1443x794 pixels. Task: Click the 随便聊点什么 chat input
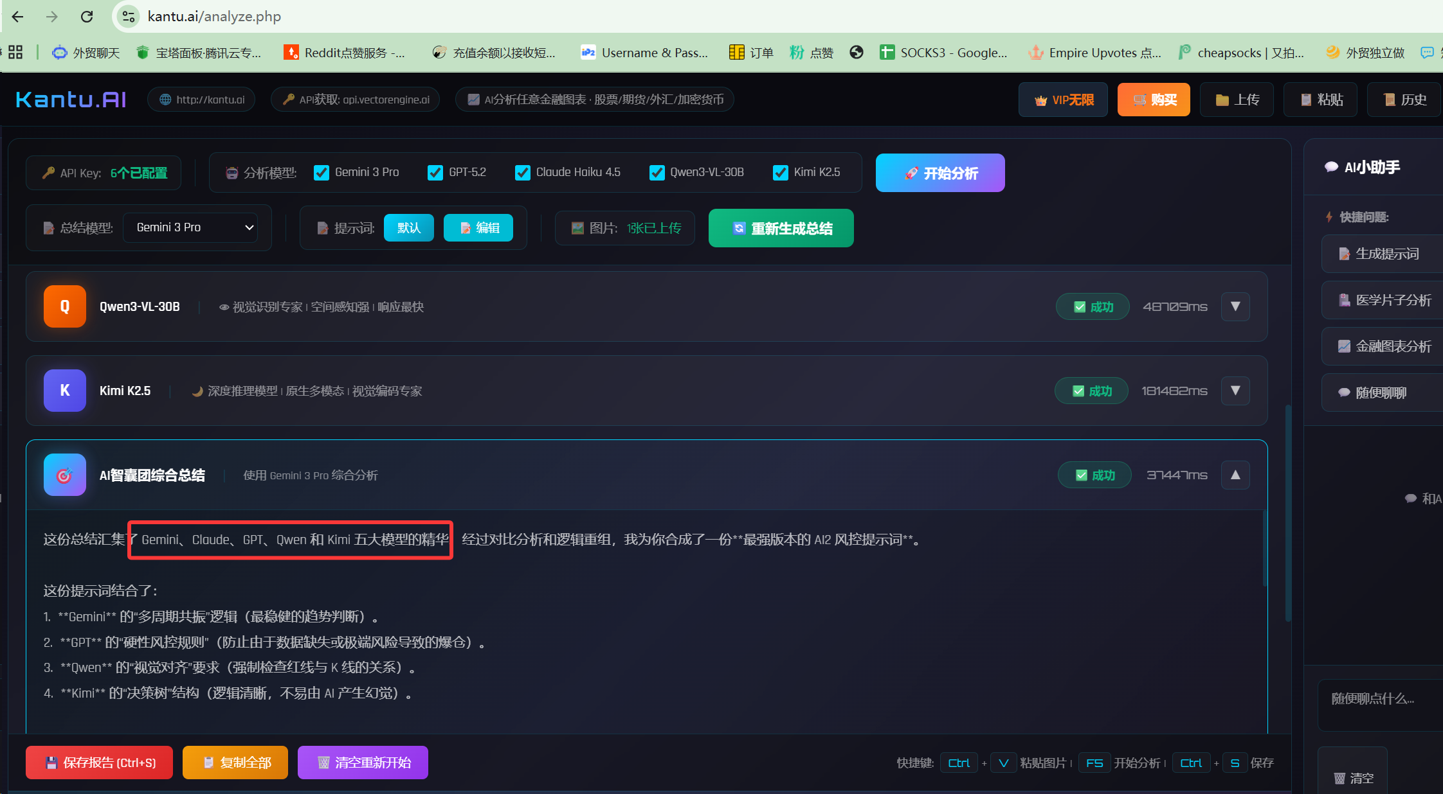click(x=1379, y=705)
